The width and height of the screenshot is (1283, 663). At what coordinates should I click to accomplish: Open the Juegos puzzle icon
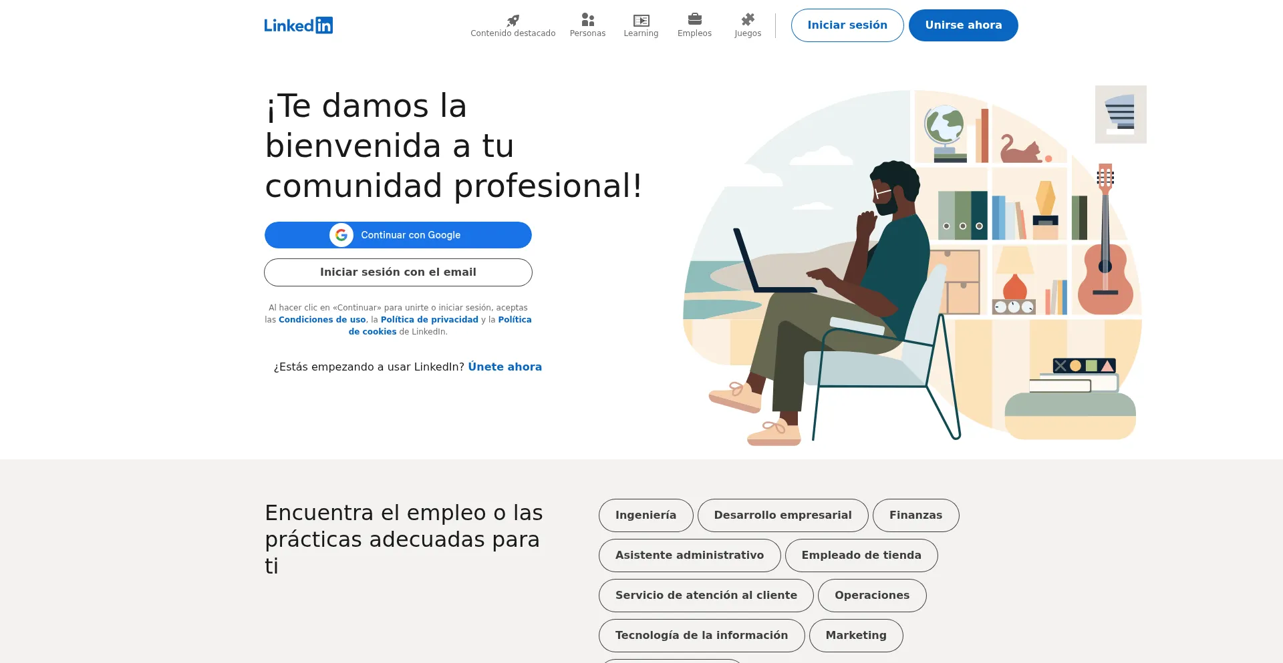click(x=748, y=20)
